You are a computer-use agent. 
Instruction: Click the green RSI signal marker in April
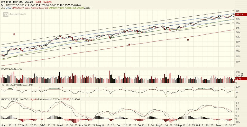tap(89, 96)
